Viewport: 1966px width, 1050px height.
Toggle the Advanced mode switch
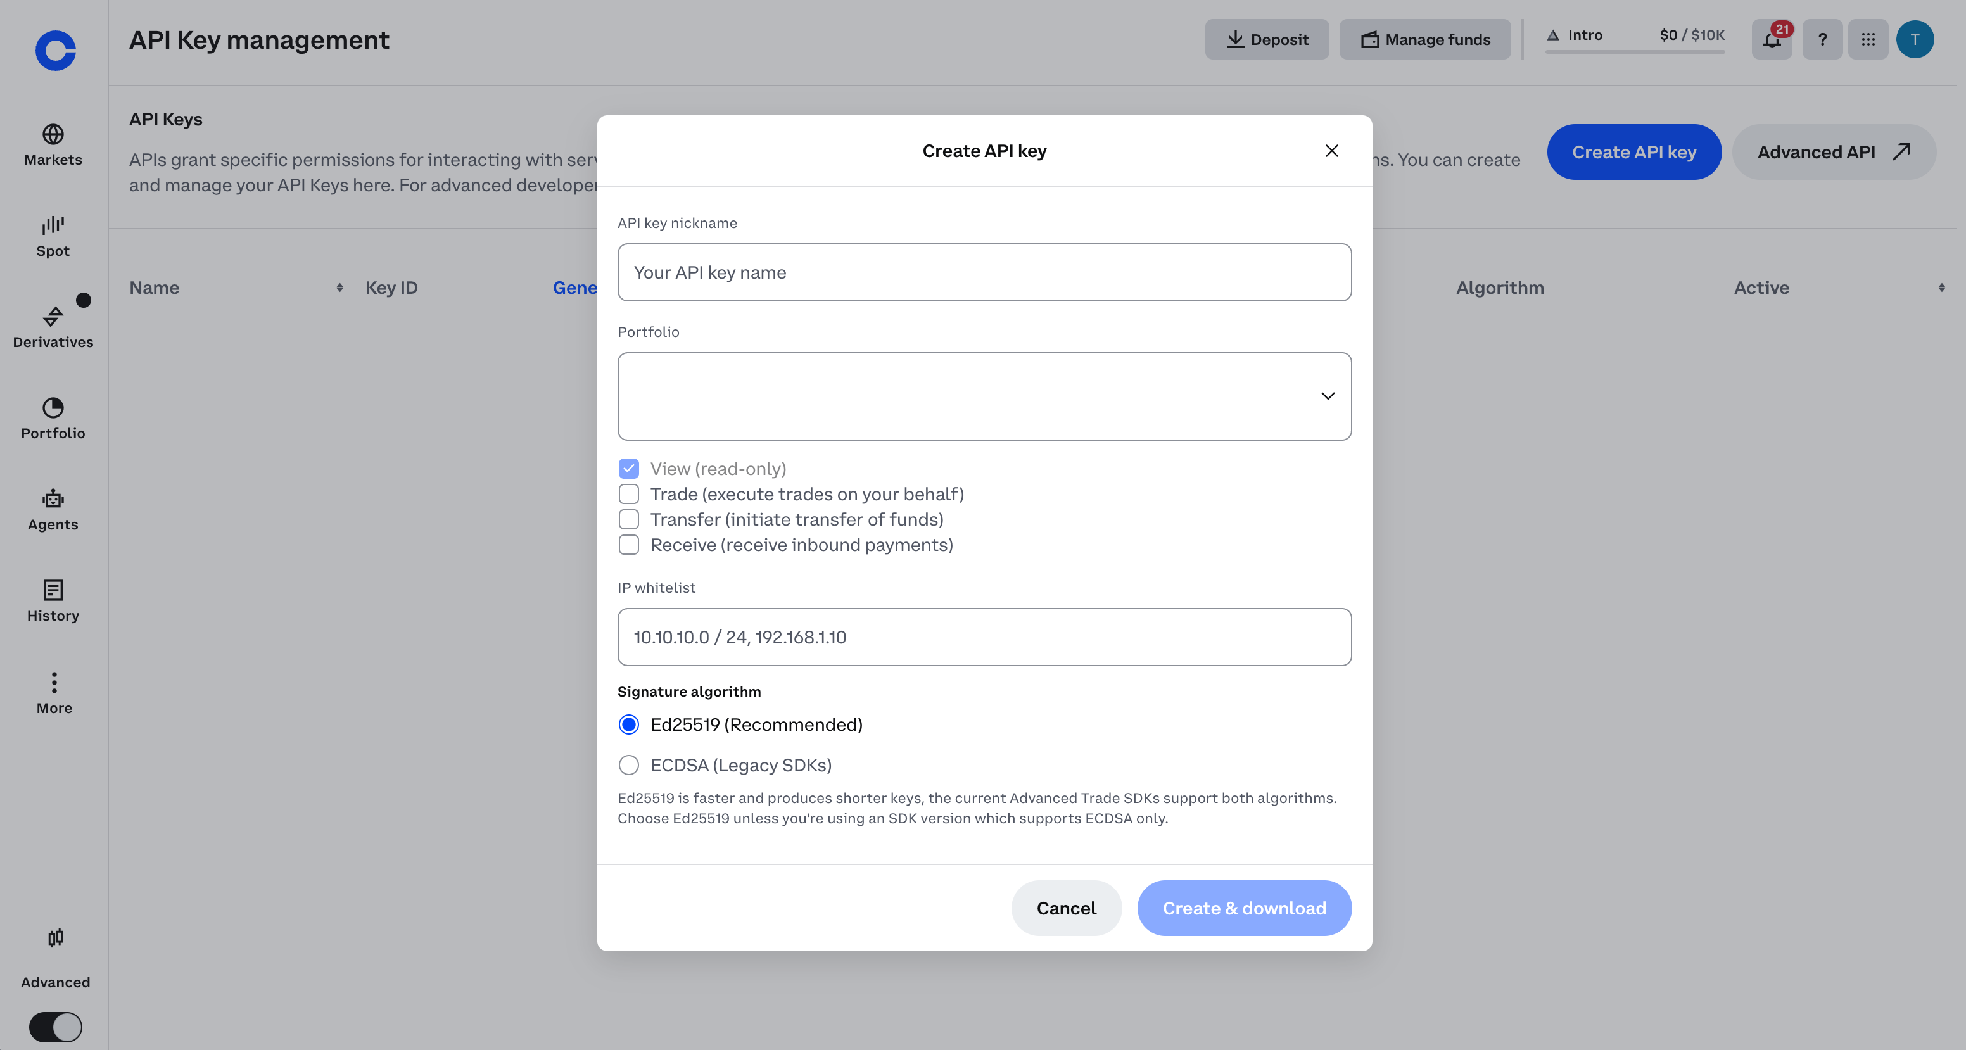click(55, 1027)
